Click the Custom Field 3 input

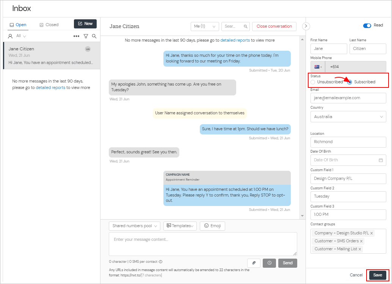[348, 215]
